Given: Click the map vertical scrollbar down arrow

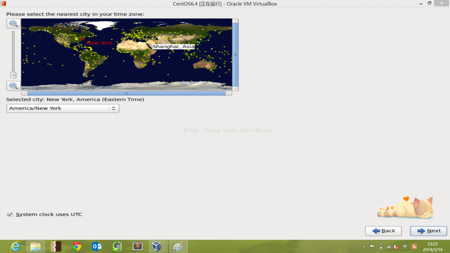Looking at the screenshot, I should click(x=236, y=89).
